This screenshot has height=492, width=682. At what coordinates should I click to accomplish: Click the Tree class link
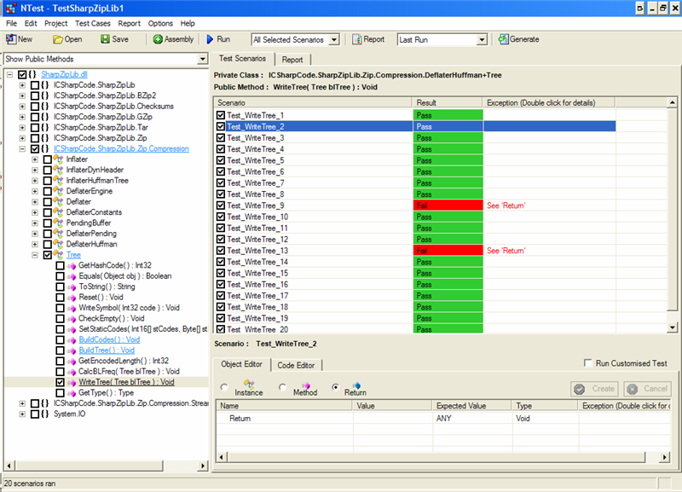73,255
